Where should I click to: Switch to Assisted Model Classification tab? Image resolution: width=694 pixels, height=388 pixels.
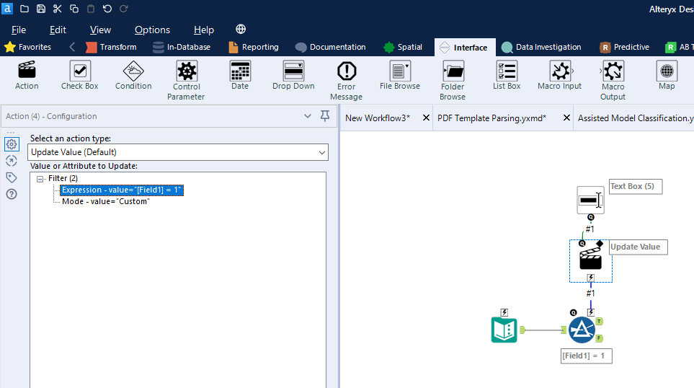(636, 118)
